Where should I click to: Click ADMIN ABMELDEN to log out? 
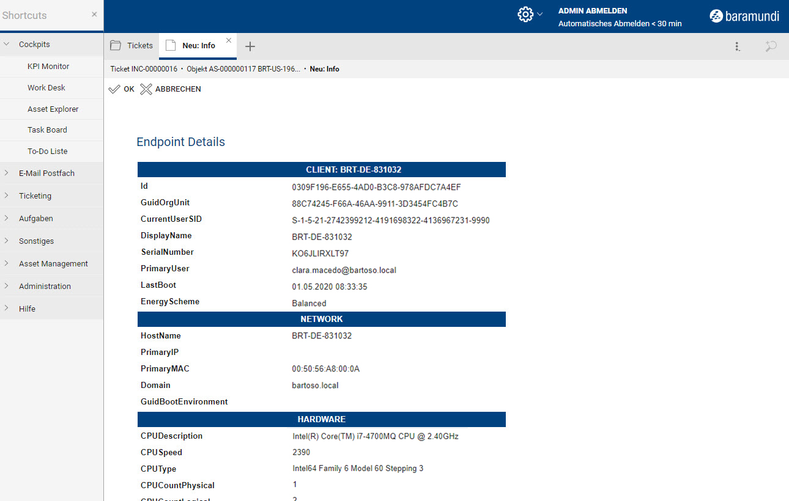[592, 11]
